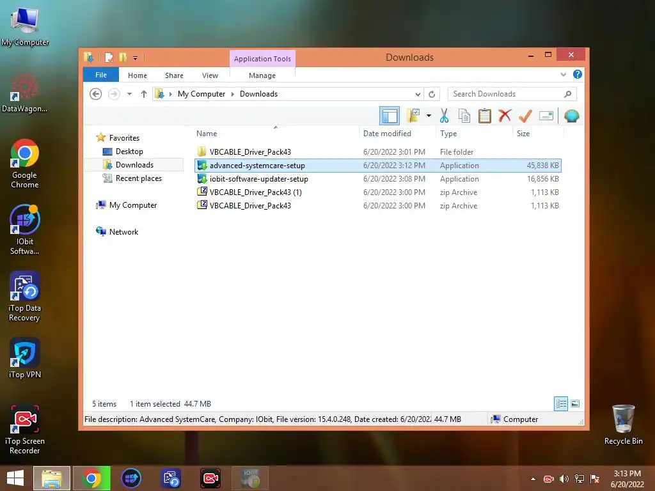Open the iTop VPN desktop shortcut

click(x=25, y=358)
